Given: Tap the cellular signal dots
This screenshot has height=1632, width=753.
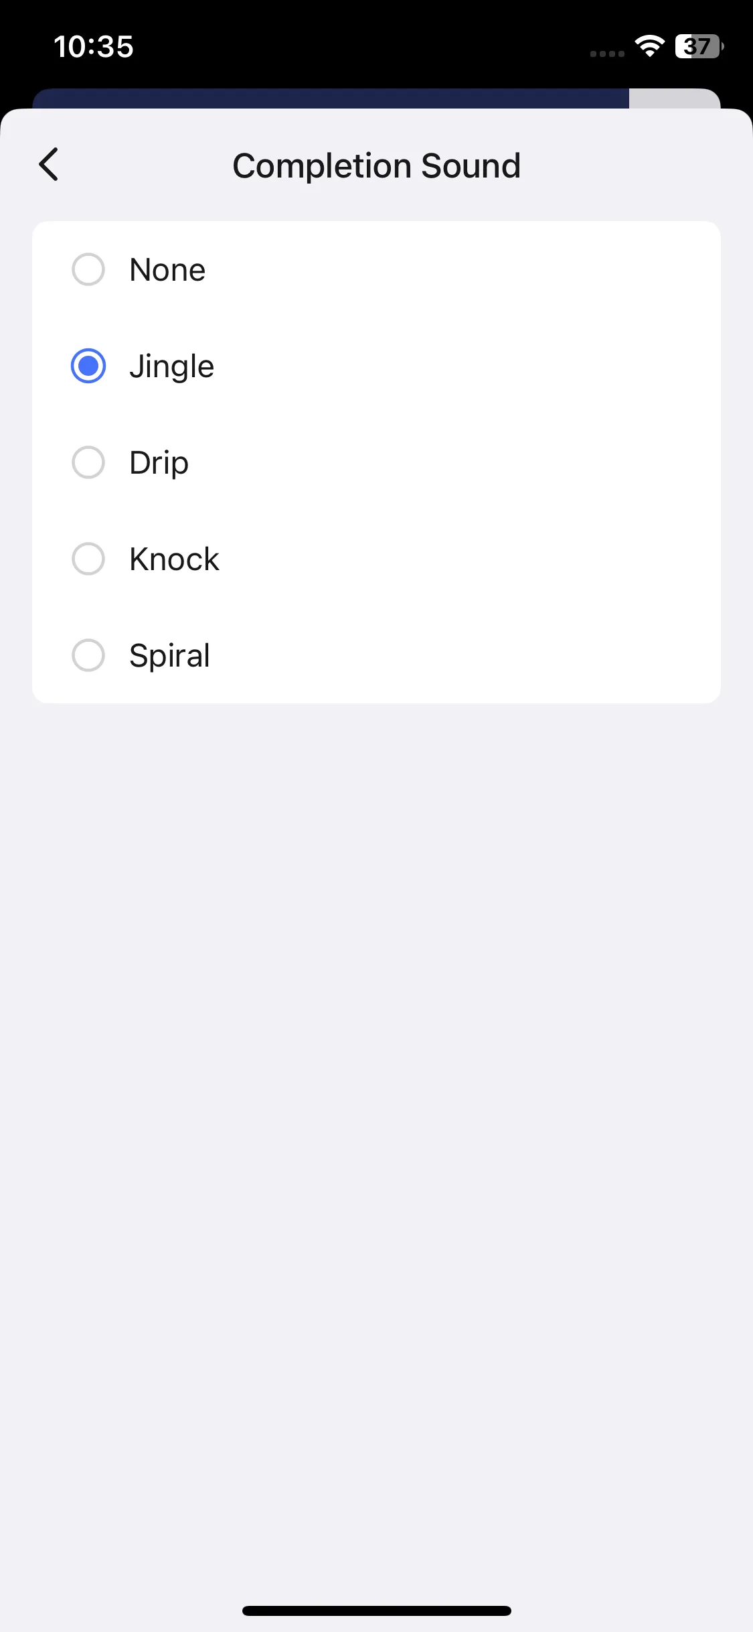Looking at the screenshot, I should coord(607,54).
